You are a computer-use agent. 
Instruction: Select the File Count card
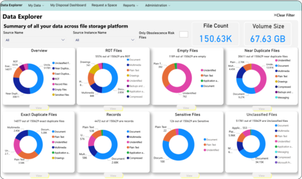click(x=216, y=34)
